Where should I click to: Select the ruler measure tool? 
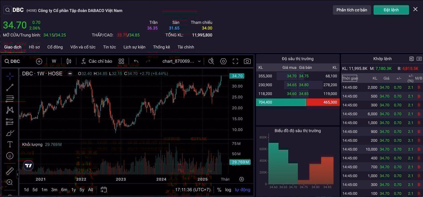10,171
